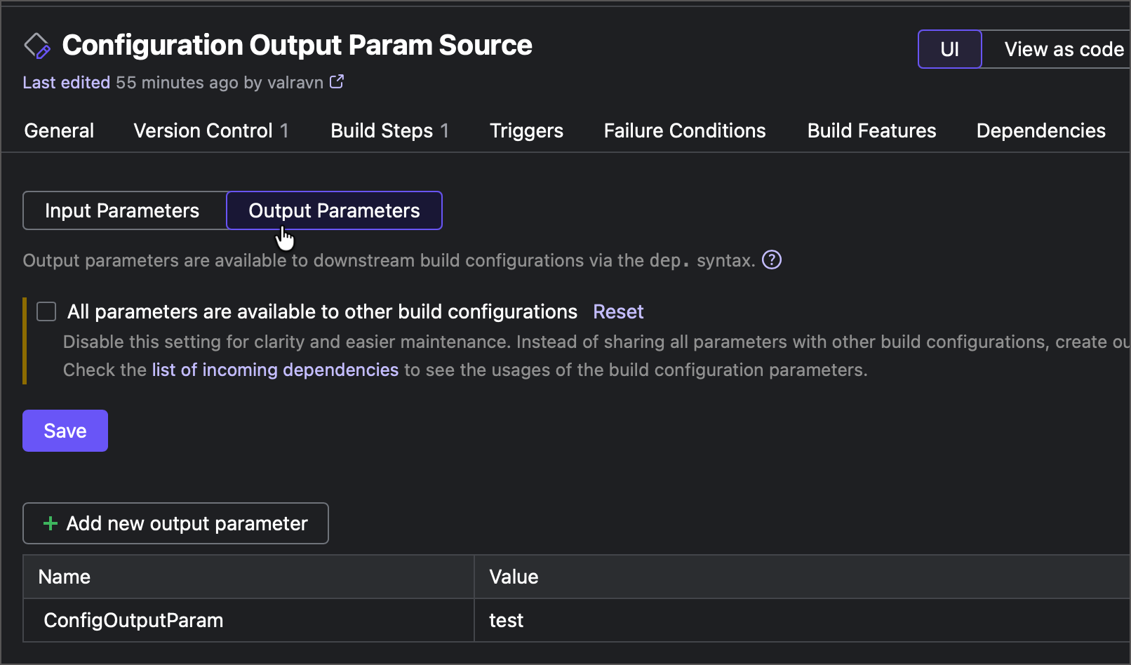Click the Value column header
Screen dimensions: 1131x665
click(x=803, y=577)
